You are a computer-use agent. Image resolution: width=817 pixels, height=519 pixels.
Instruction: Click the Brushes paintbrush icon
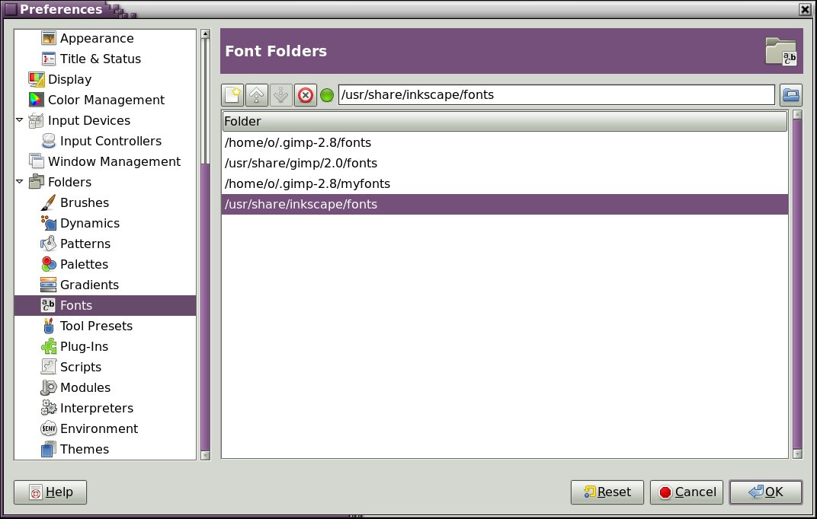click(49, 202)
